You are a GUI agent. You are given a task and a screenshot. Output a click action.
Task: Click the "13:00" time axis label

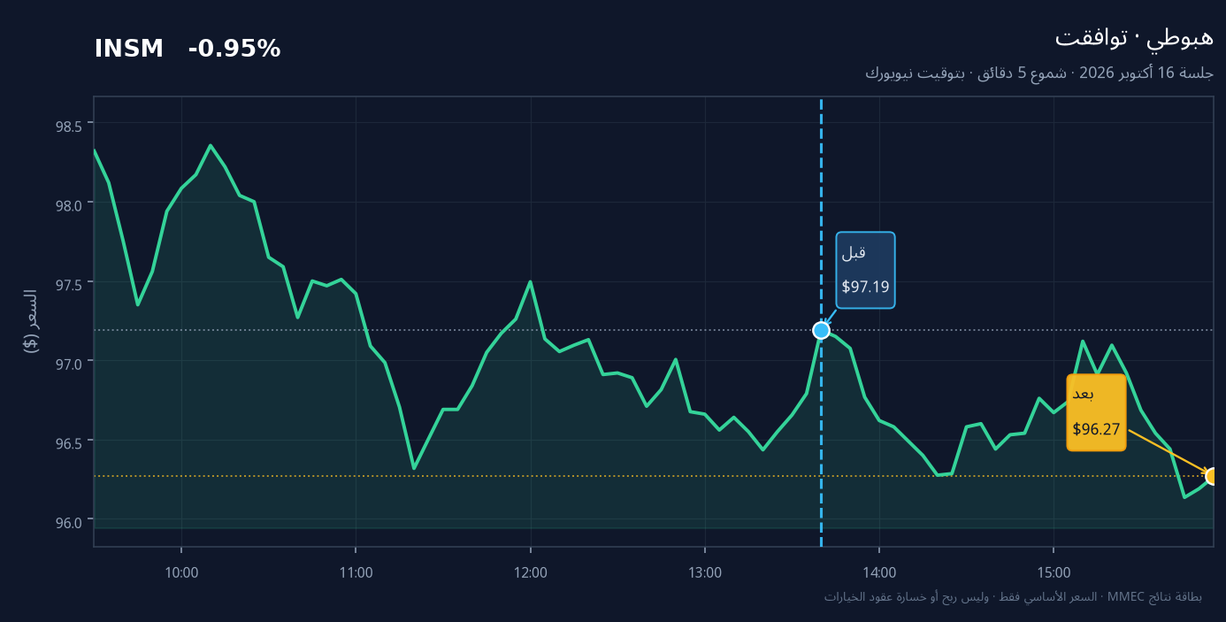pos(705,572)
